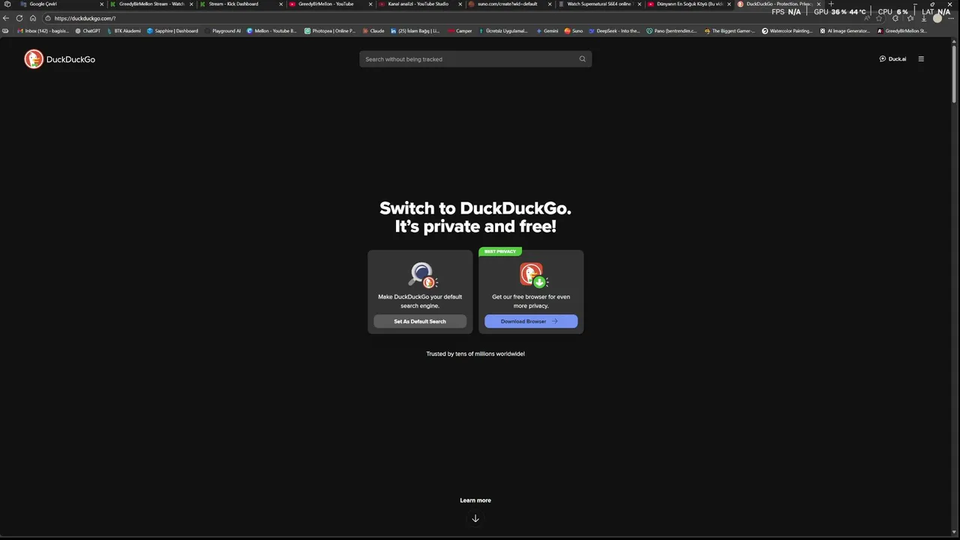
Task: Click the DuckDuckGo duck logo
Action: [x=34, y=59]
